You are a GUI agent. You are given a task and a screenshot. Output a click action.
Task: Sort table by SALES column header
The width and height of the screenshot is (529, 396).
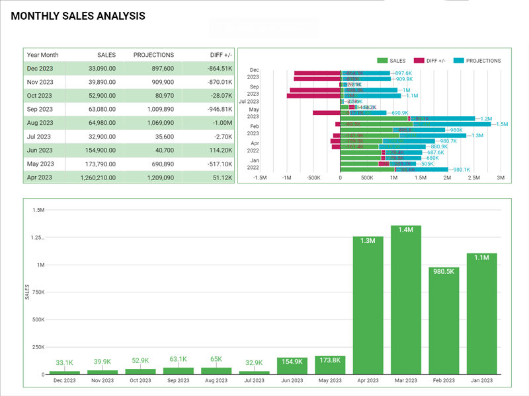tap(106, 55)
